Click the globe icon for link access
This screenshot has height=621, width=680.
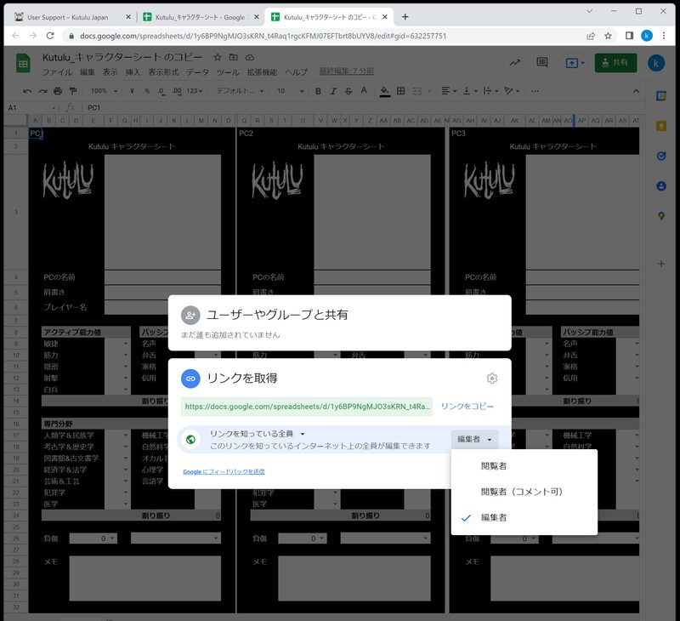[x=190, y=440]
